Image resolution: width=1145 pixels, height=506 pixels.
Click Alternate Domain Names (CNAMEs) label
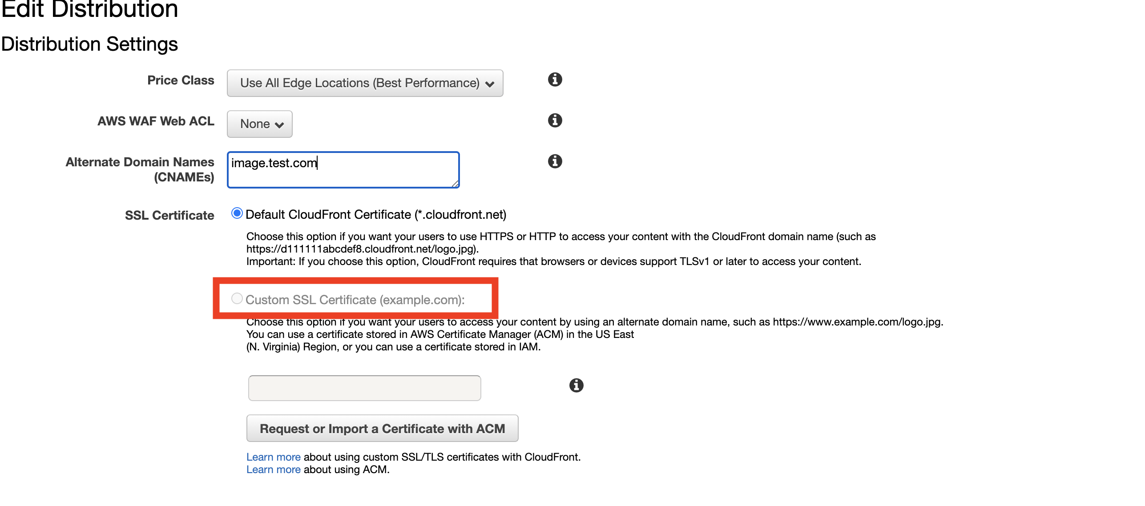tap(140, 169)
